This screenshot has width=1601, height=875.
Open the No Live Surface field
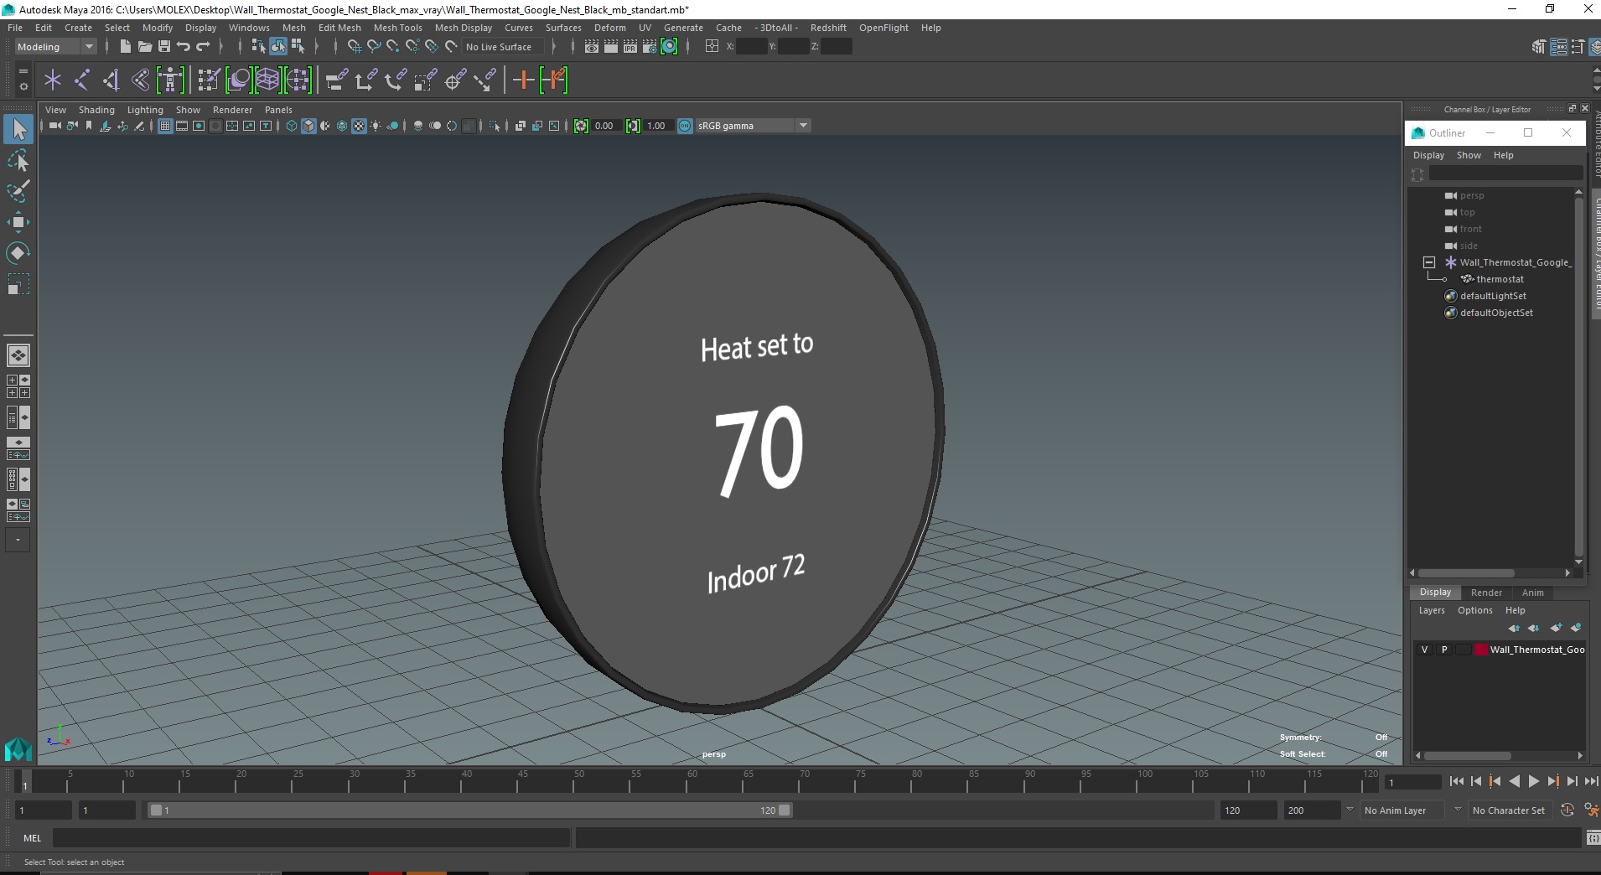tap(503, 47)
